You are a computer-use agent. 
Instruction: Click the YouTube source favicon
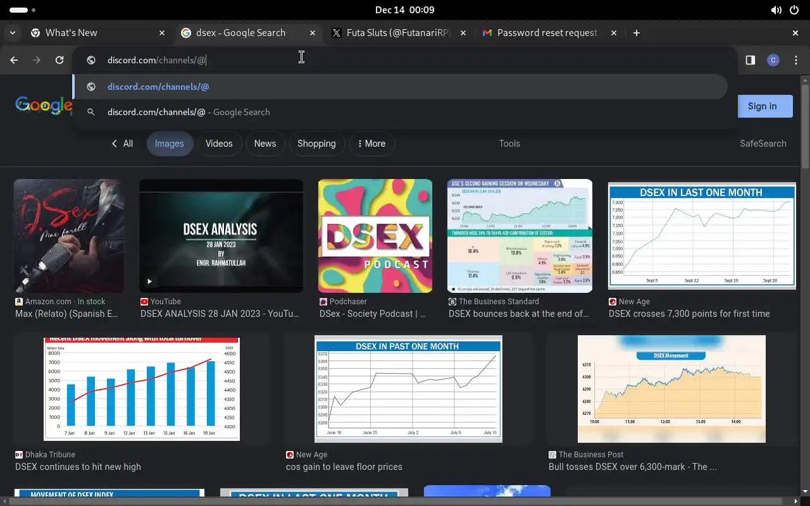(x=144, y=302)
